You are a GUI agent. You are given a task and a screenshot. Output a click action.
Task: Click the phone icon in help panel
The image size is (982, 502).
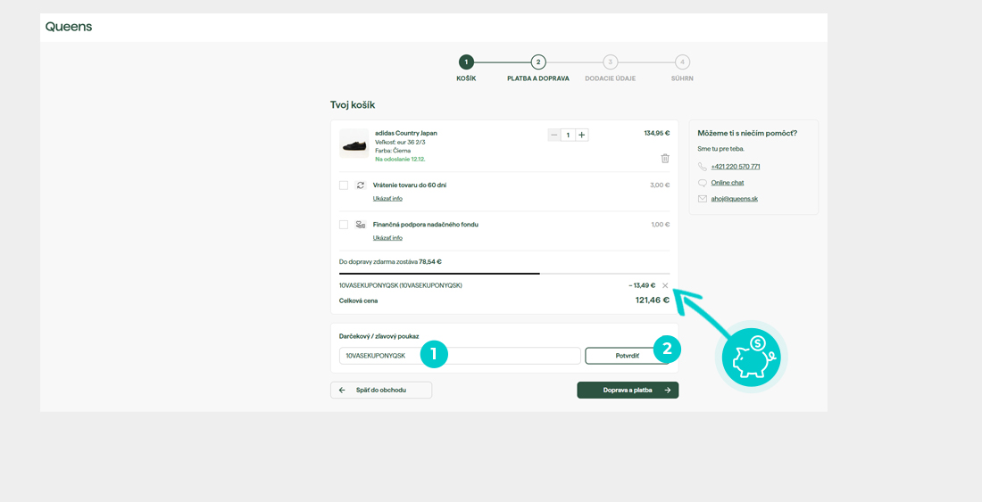(x=703, y=167)
